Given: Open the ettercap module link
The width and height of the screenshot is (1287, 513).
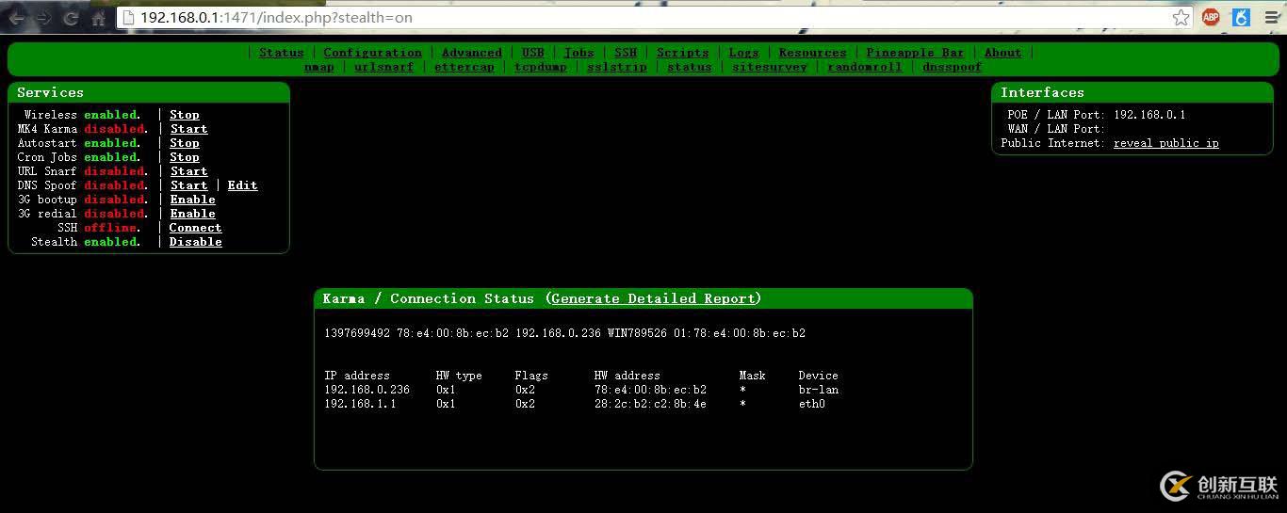Looking at the screenshot, I should pos(464,67).
